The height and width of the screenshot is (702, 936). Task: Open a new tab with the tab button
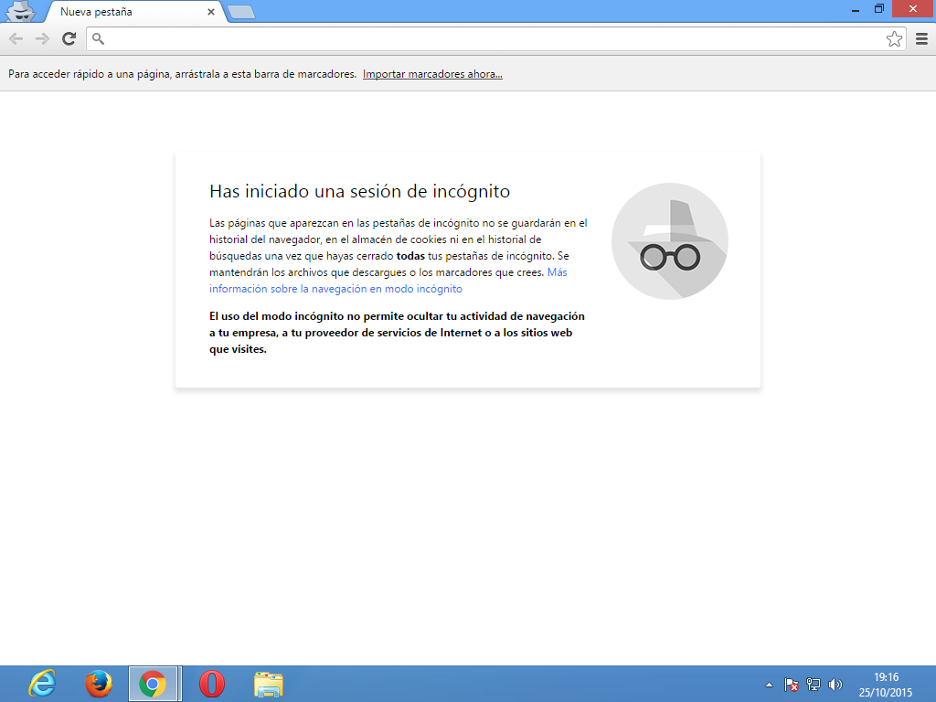tap(240, 12)
